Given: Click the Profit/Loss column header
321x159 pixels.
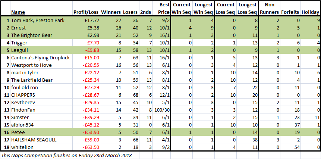Looking at the screenshot, I should [86, 12].
